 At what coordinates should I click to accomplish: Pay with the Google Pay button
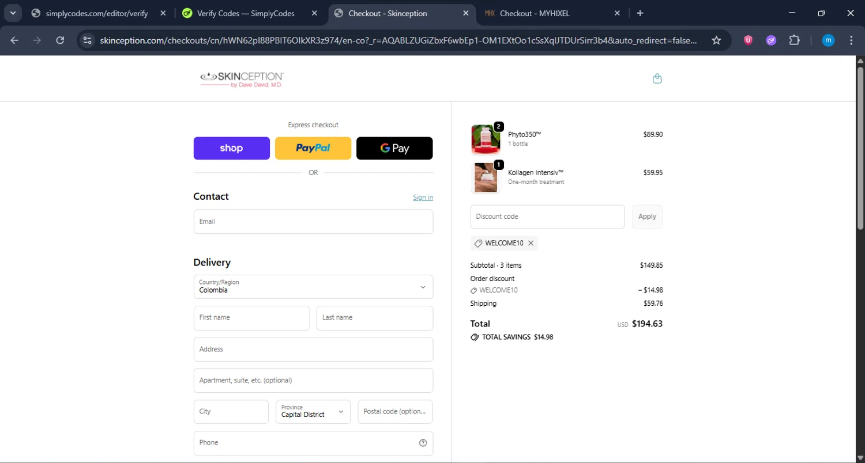(394, 148)
